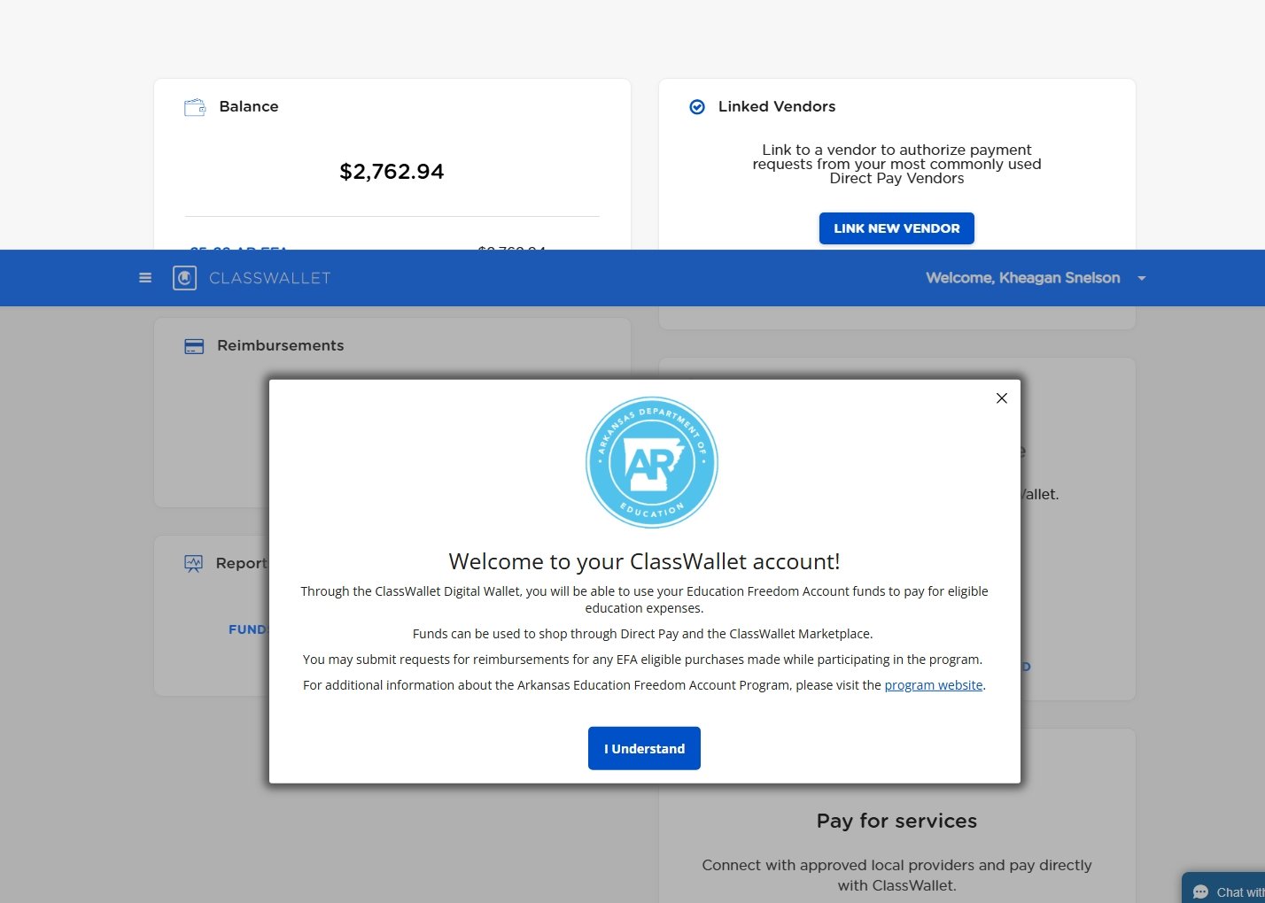The height and width of the screenshot is (903, 1265).
Task: Close the welcome dialog with X
Action: pyautogui.click(x=1002, y=398)
